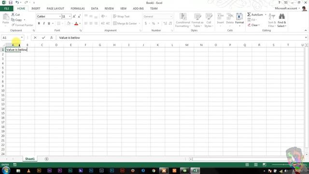Toggle Wrap Text

(121, 16)
